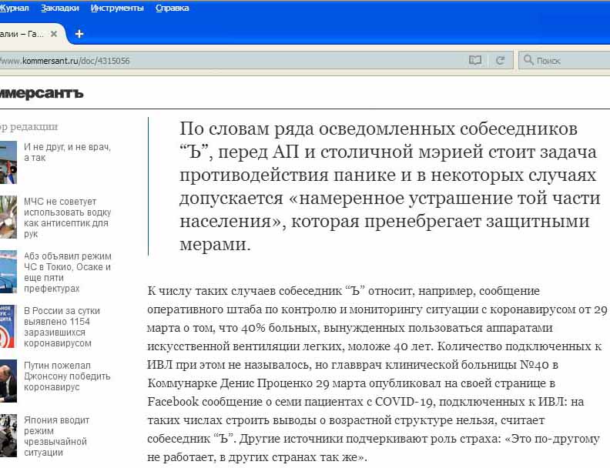Click thumbnail beside 1154 заразившихся article
The image size is (610, 468).
click(8, 326)
